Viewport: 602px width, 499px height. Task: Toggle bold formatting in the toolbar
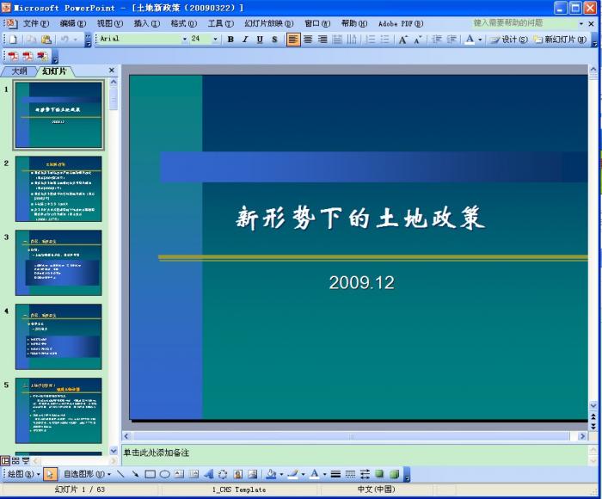[230, 40]
